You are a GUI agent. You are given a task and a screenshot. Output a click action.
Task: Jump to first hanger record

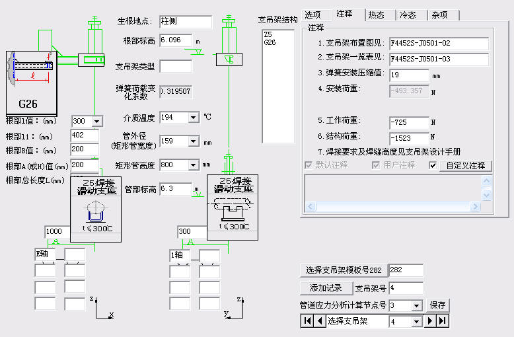point(307,321)
